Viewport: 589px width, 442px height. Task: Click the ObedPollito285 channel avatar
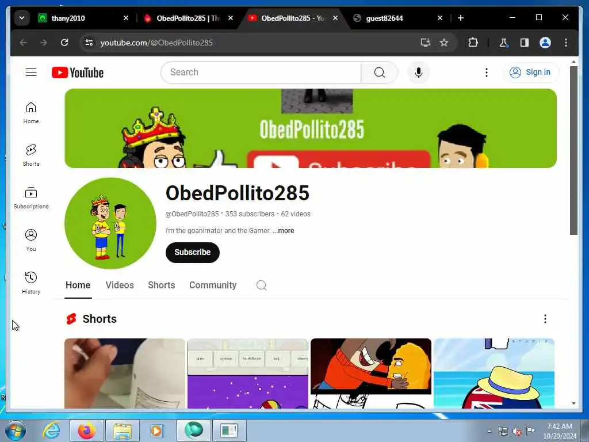point(110,223)
